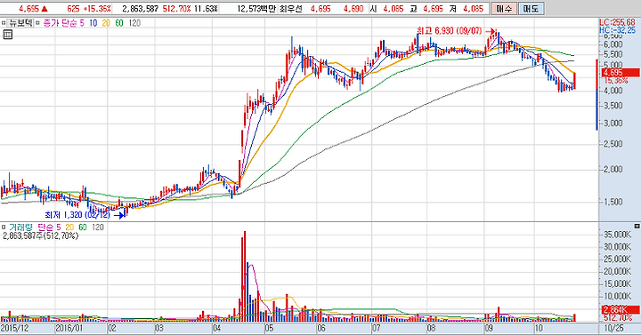Close the volume panel with corner icon
This screenshot has width=641, height=335.
(637, 226)
